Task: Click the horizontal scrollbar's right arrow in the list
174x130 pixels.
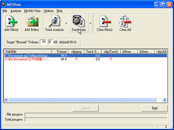Action: (165, 100)
